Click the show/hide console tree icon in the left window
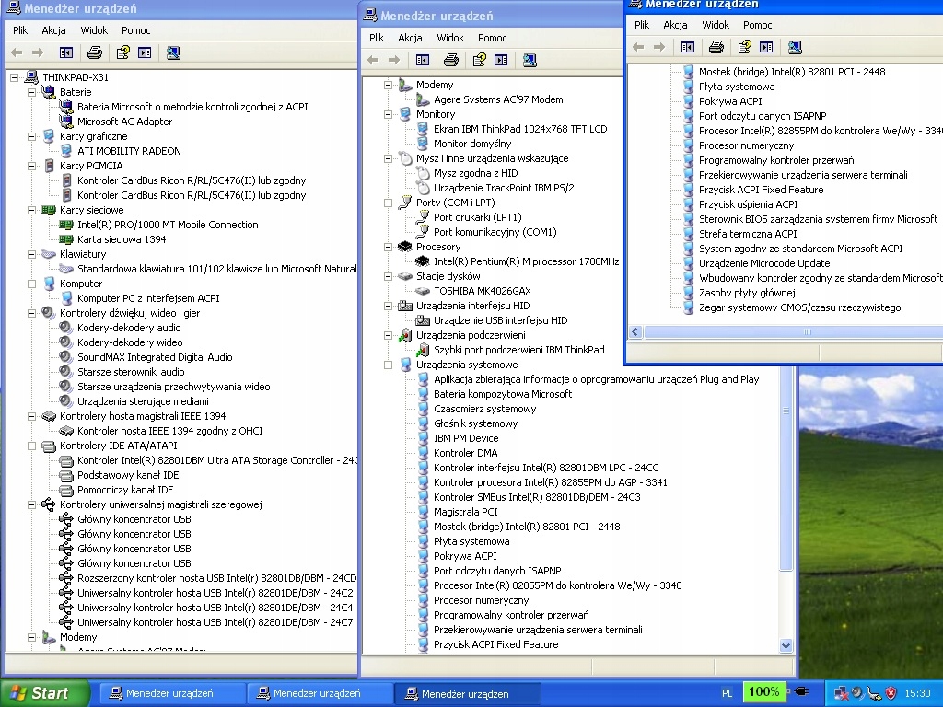This screenshot has width=943, height=707. point(66,52)
